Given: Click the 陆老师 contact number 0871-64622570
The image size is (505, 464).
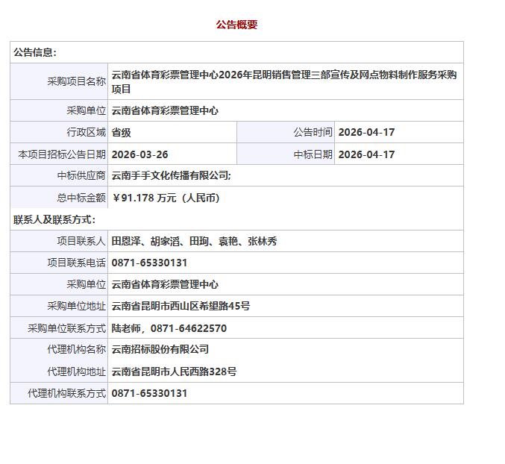Looking at the screenshot, I should click(188, 328).
